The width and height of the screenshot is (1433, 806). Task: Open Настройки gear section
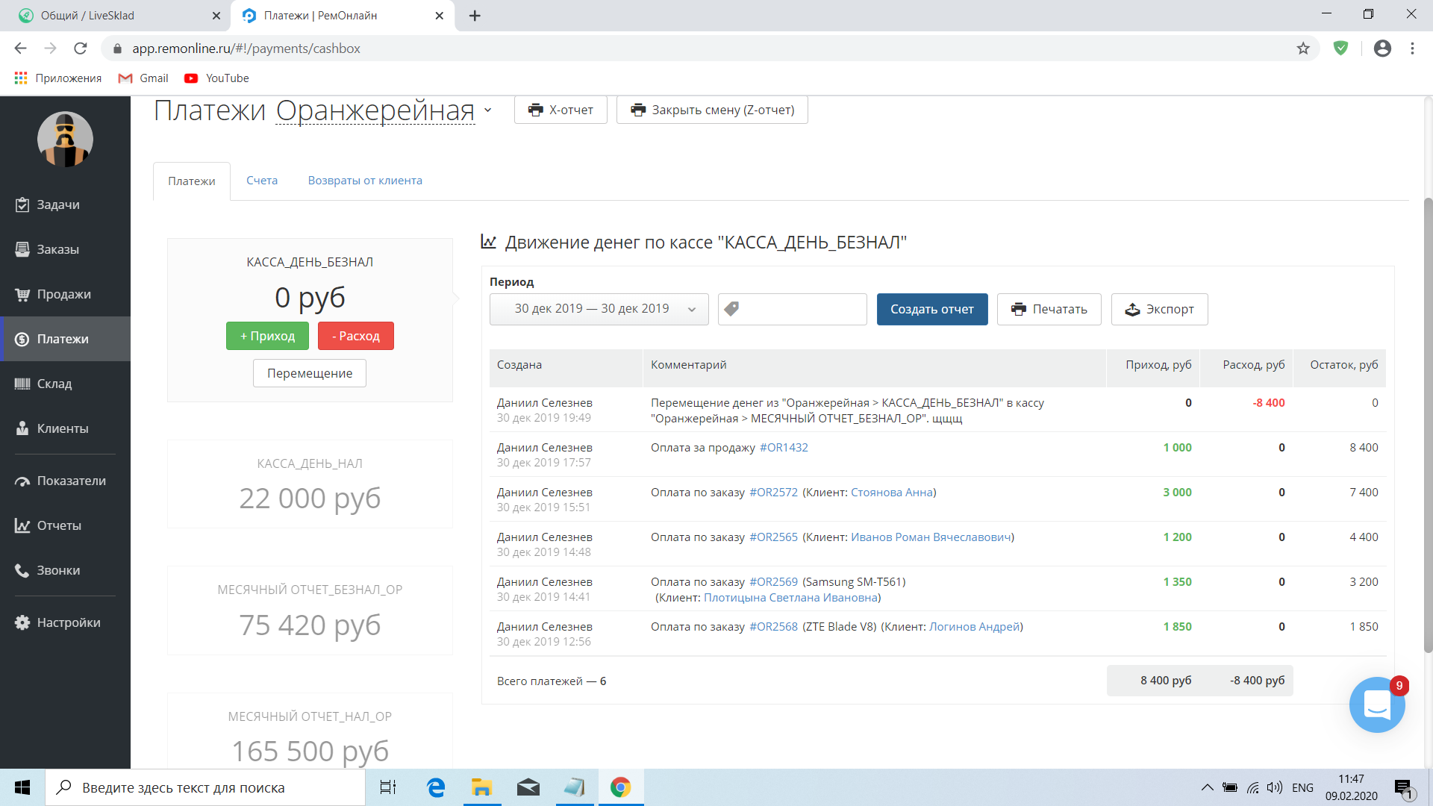68,622
